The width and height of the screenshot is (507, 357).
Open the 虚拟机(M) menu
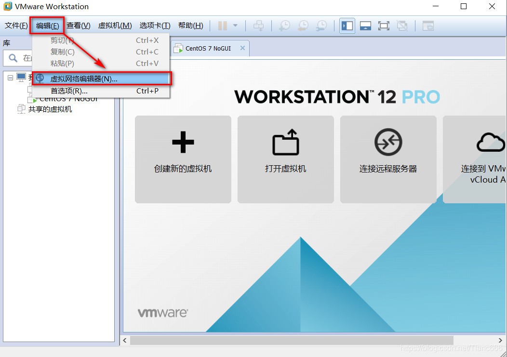pyautogui.click(x=115, y=26)
